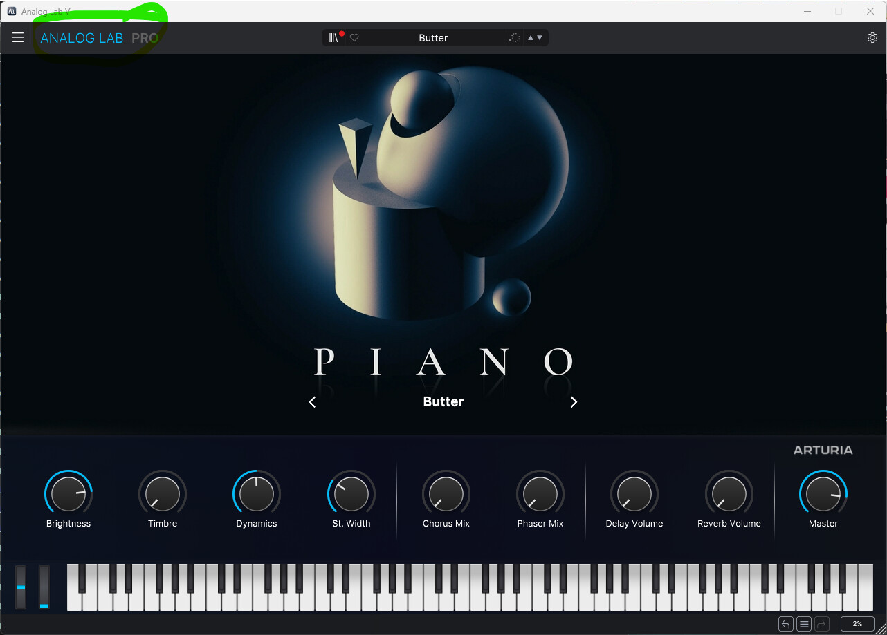Open the preset library browser icon
The width and height of the screenshot is (887, 635).
333,38
